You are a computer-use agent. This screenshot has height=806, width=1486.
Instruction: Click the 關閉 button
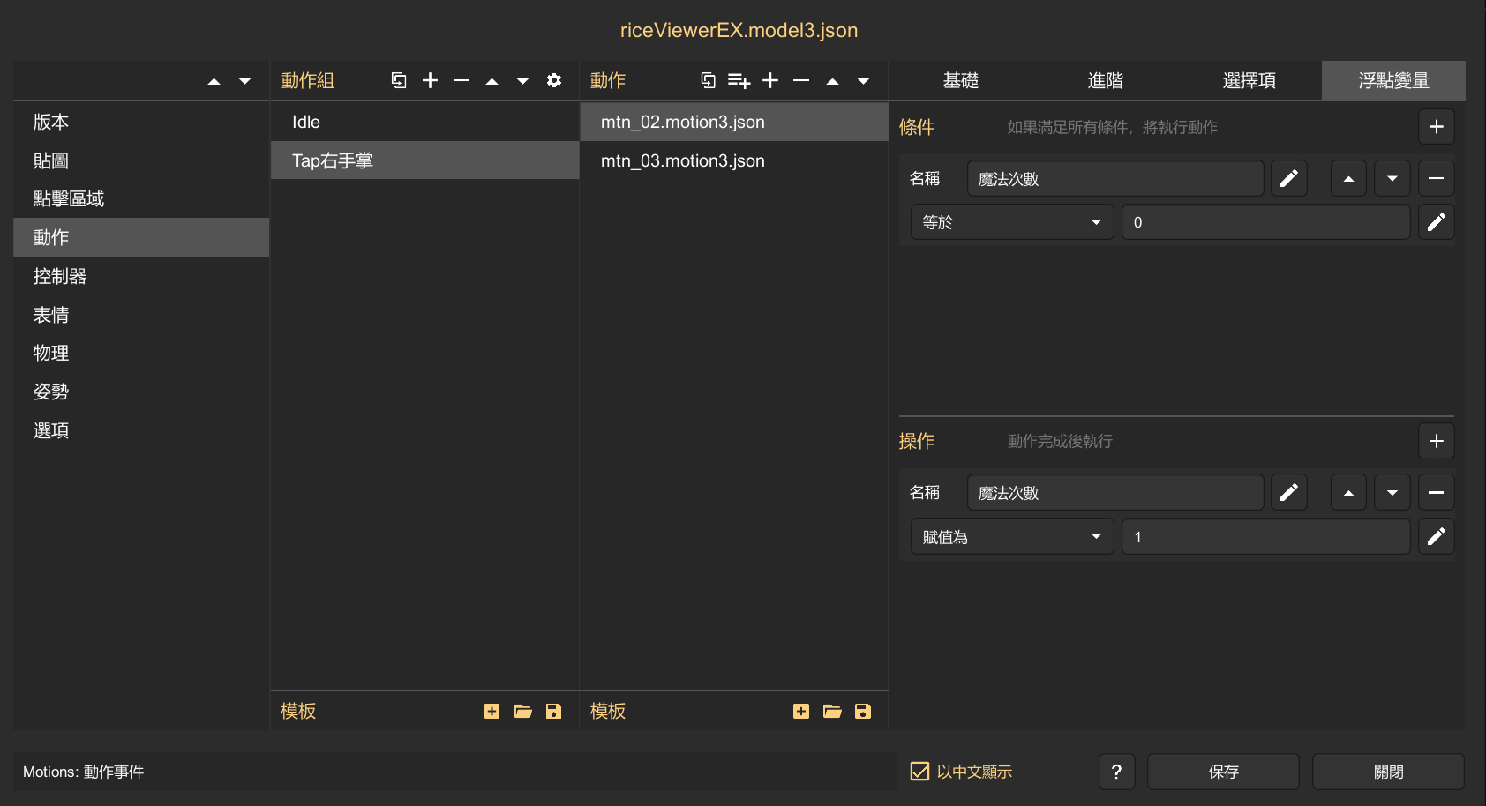[x=1388, y=772]
